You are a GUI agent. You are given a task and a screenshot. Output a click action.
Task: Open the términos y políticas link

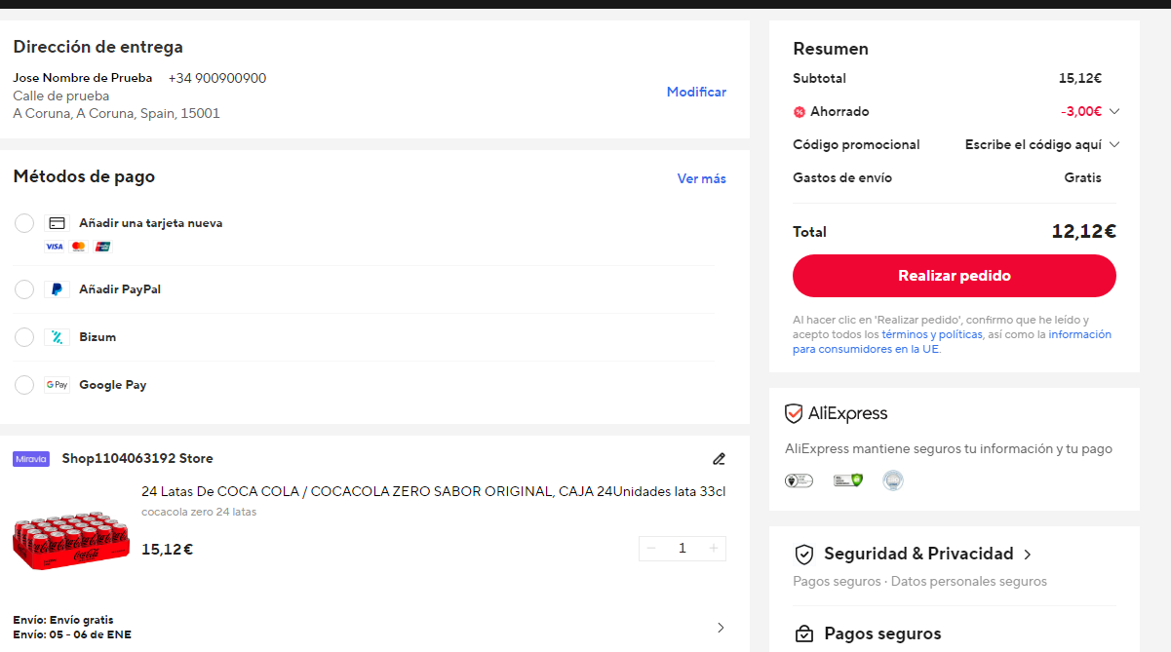coord(931,334)
